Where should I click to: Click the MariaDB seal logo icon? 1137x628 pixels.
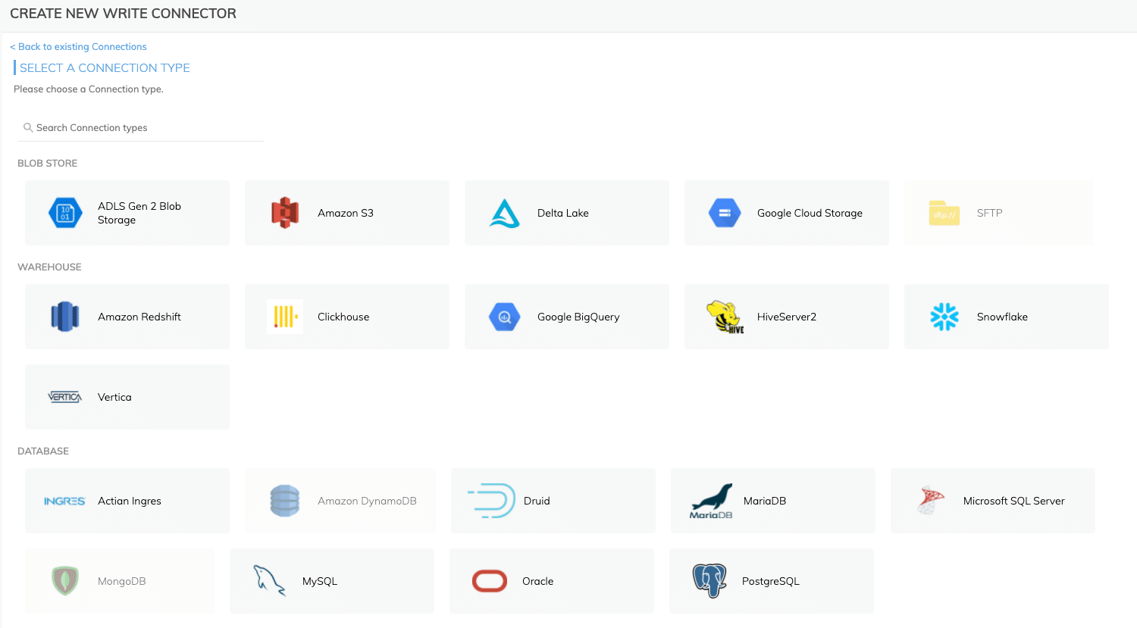point(711,501)
